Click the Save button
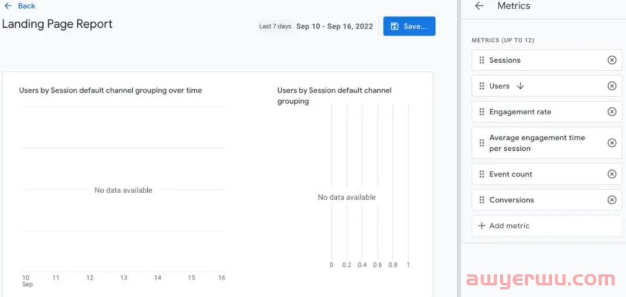The width and height of the screenshot is (626, 297). [x=409, y=26]
